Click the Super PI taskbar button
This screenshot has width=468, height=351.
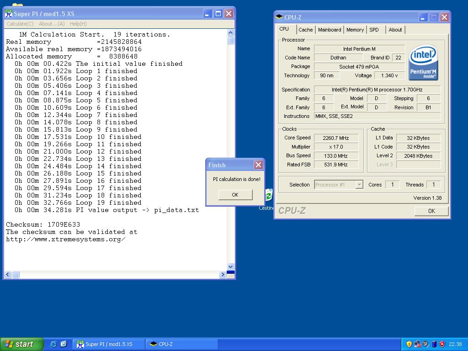[109, 344]
